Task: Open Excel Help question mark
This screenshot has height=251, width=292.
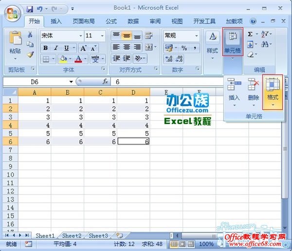Action: pyautogui.click(x=253, y=21)
